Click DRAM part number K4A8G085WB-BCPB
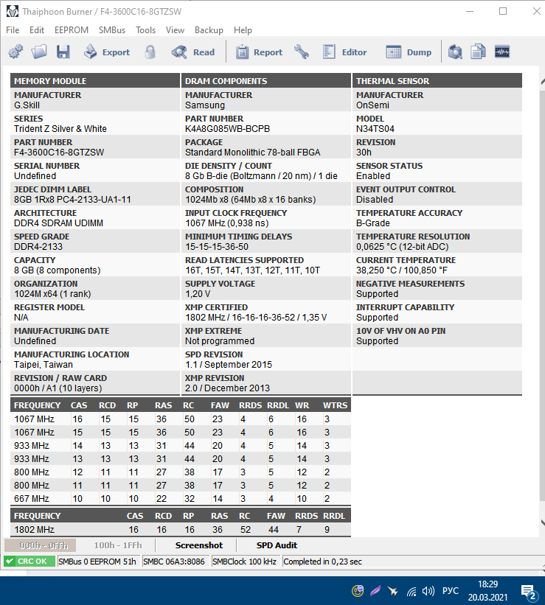The image size is (545, 605). tap(227, 129)
